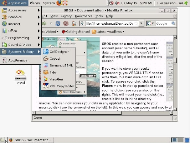This screenshot has width=190, height=143.
Task: Close the Applications menu via panel button
Action: (x=14, y=3)
